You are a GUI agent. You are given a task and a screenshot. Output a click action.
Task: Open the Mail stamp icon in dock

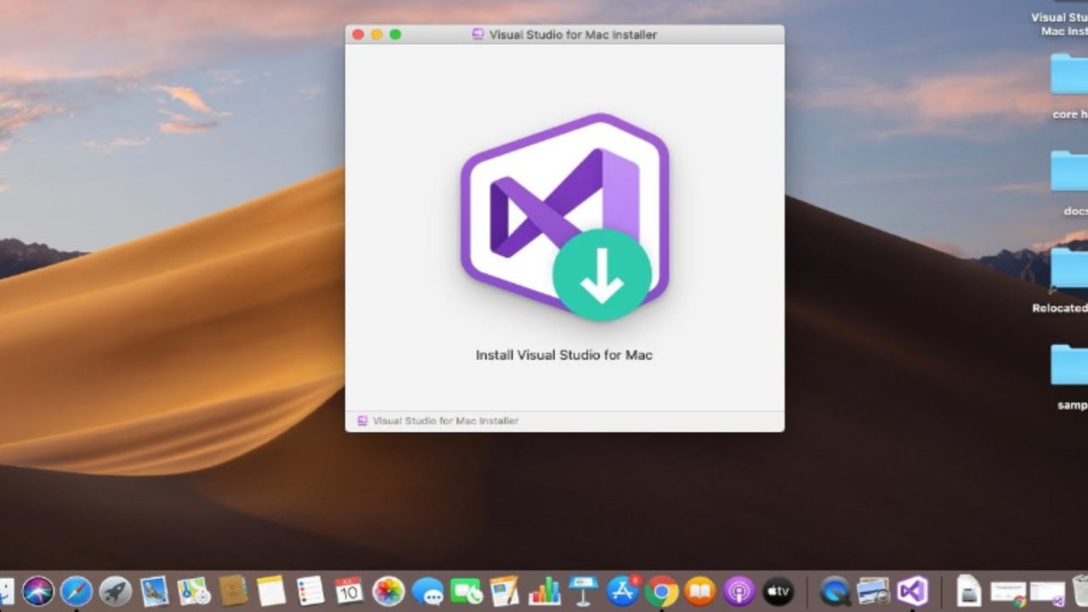(154, 590)
